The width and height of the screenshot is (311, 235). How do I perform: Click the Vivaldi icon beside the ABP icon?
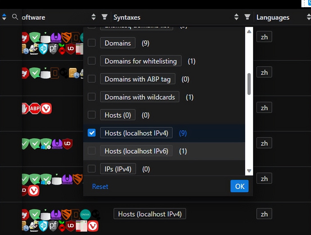click(46, 109)
